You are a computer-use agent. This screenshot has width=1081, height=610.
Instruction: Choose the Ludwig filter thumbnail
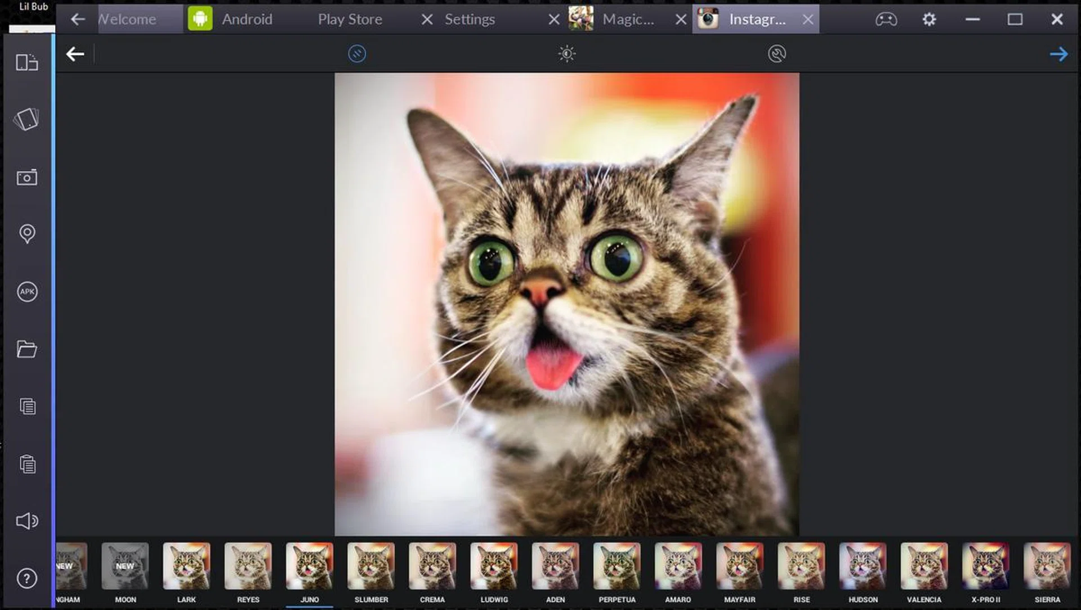coord(494,566)
